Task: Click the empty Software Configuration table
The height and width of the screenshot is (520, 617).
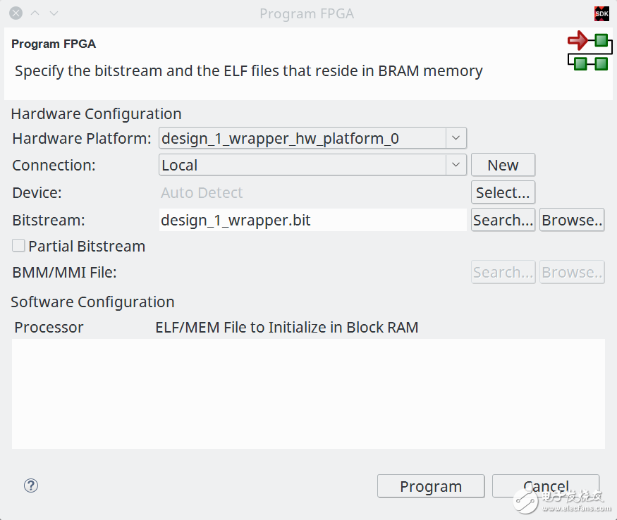Action: (308, 392)
